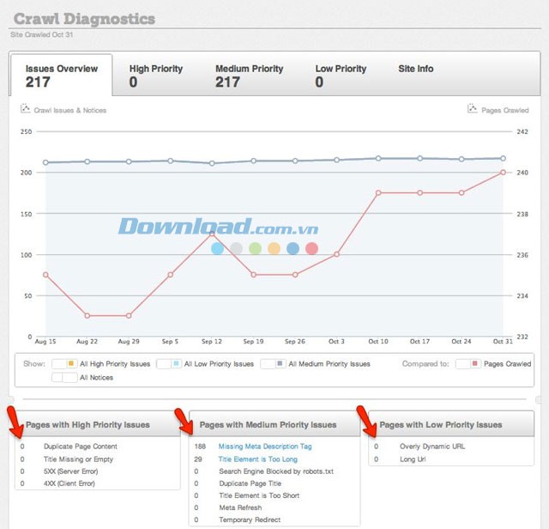Select the Low Priority tab

(x=341, y=76)
